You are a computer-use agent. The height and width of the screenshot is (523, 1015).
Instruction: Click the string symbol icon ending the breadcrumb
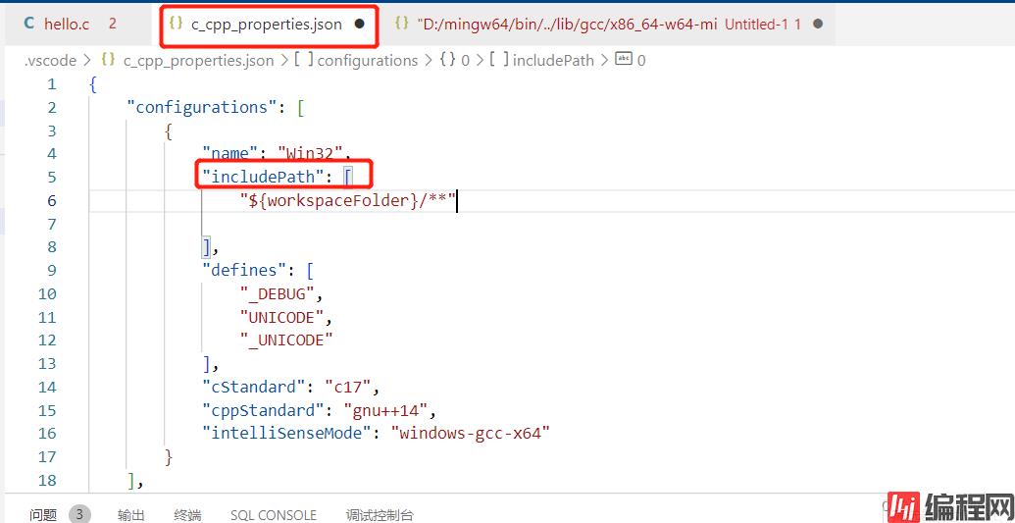pyautogui.click(x=624, y=60)
